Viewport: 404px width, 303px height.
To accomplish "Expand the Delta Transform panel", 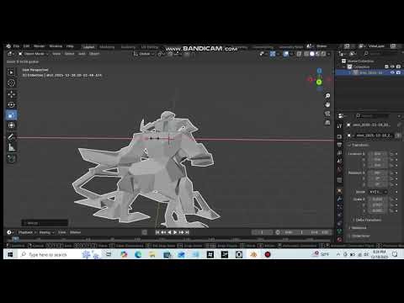I will (368, 220).
